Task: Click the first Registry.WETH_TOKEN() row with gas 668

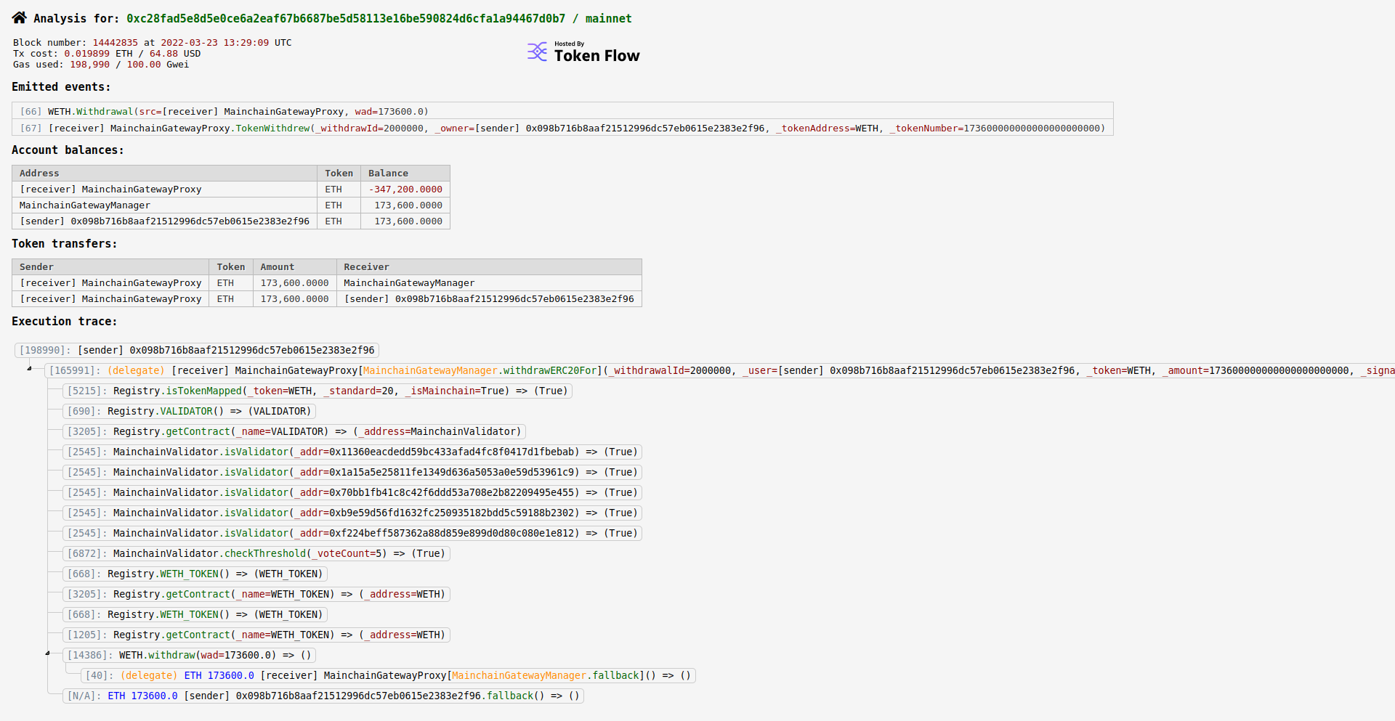Action: 195,574
